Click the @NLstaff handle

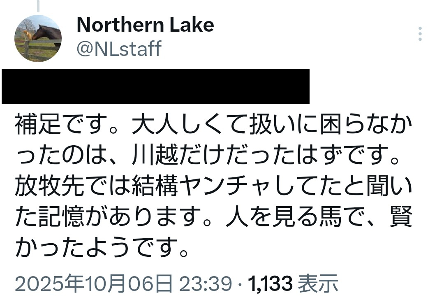click(x=119, y=49)
